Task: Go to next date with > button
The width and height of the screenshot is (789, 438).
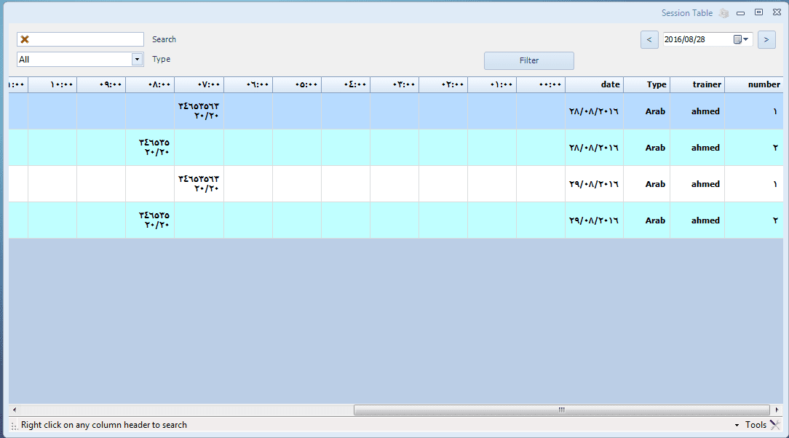Action: coord(766,39)
